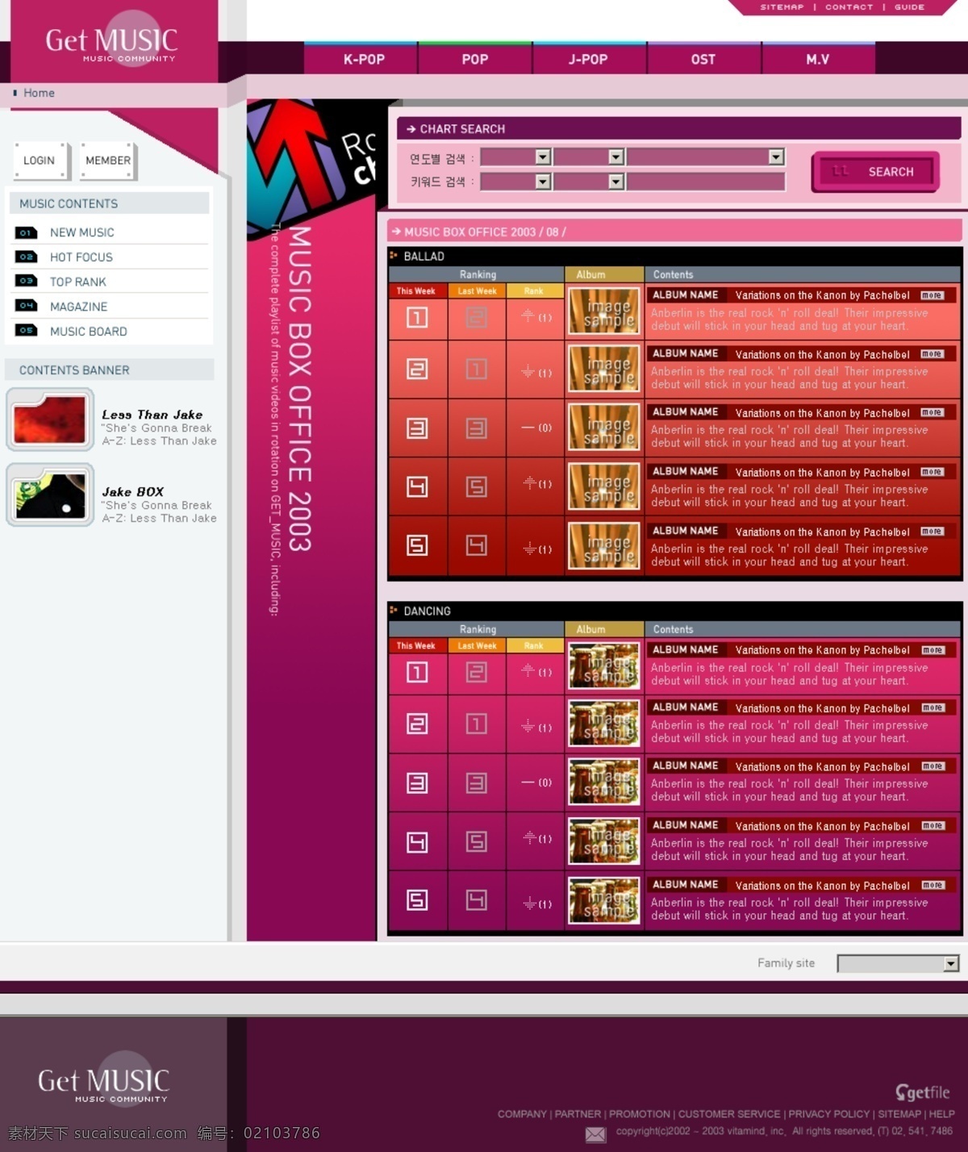This screenshot has width=968, height=1152.
Task: Click the 01 icon beside NEW MUSIC
Action: click(x=26, y=232)
